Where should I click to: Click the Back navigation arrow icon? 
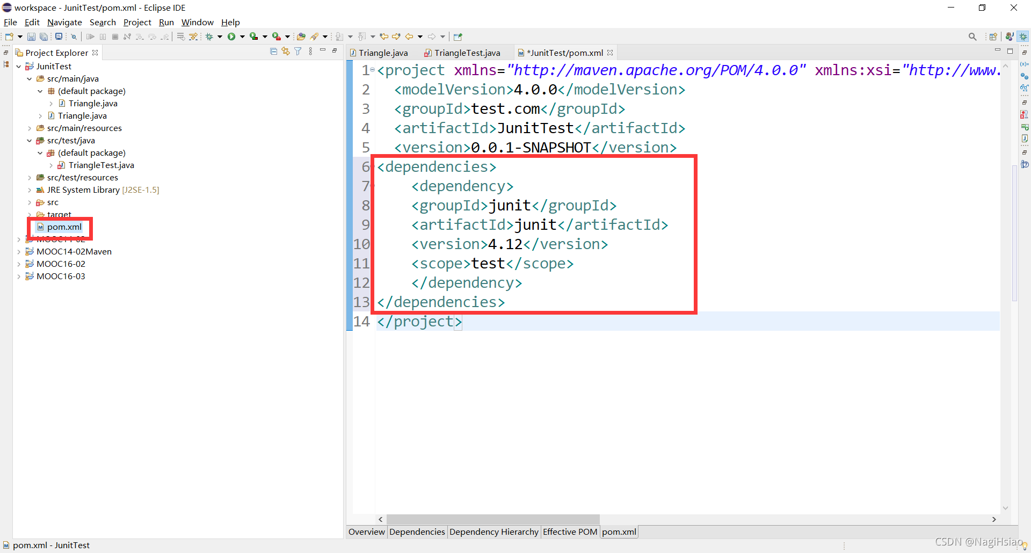click(409, 37)
